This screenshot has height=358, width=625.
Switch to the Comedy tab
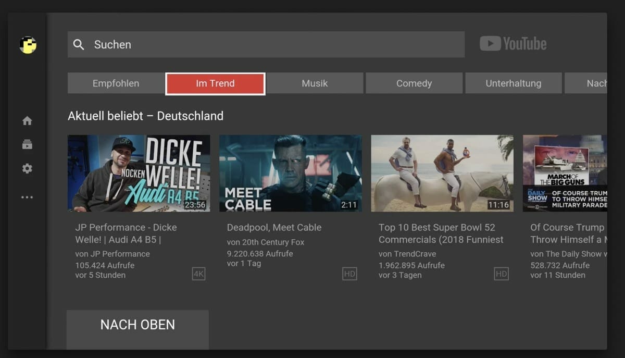pos(414,83)
